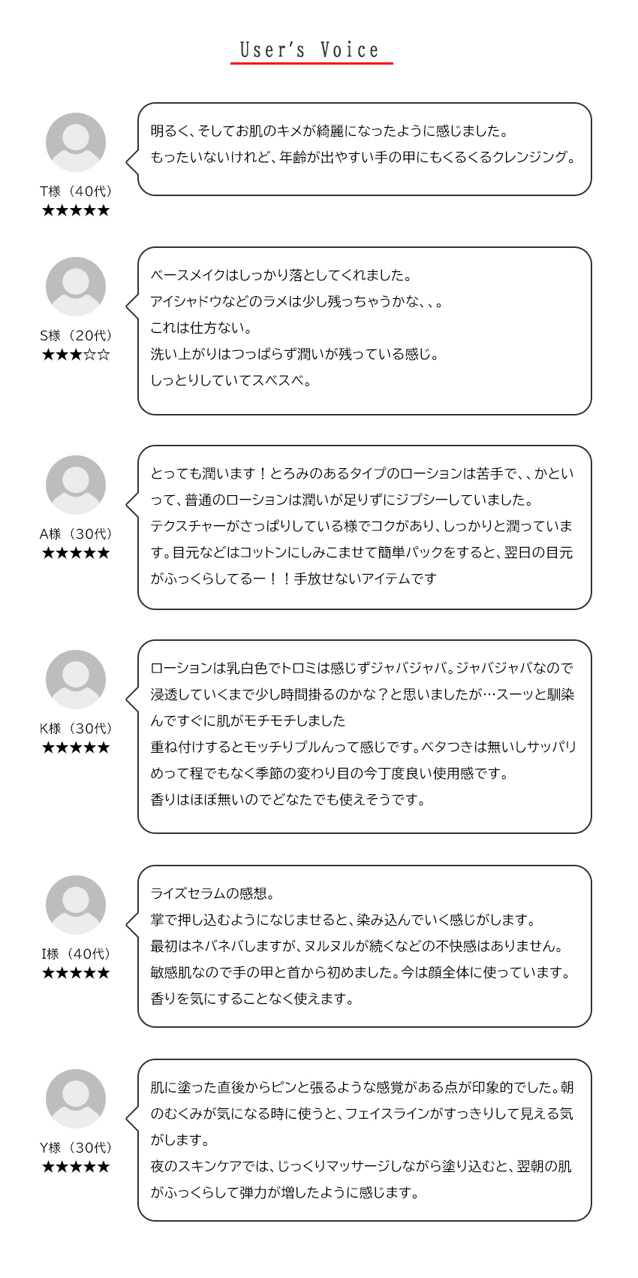Click the avatar icon of reviewer Y様
Viewport: 638px width, 1278px height.
pyautogui.click(x=76, y=1099)
